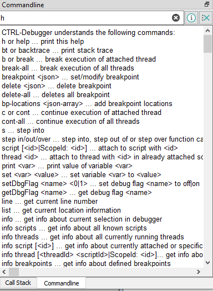The width and height of the screenshot is (213, 291).
Task: Clear the command output with teal X icon
Action: [x=206, y=18]
